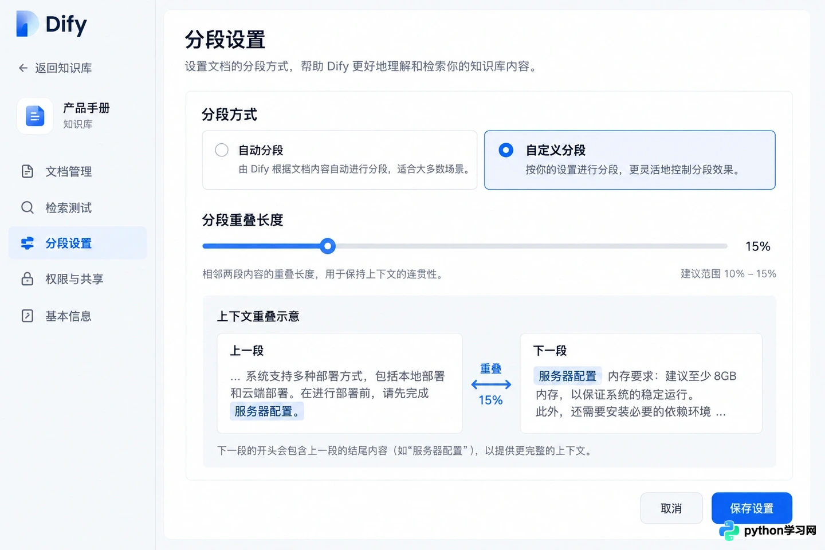Click the highlighted 服务器配置 tag in 下一段
825x550 pixels.
(568, 376)
